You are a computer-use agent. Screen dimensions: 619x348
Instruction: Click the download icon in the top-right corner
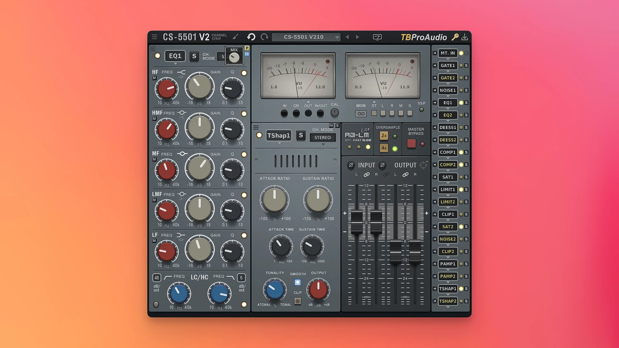[x=465, y=37]
